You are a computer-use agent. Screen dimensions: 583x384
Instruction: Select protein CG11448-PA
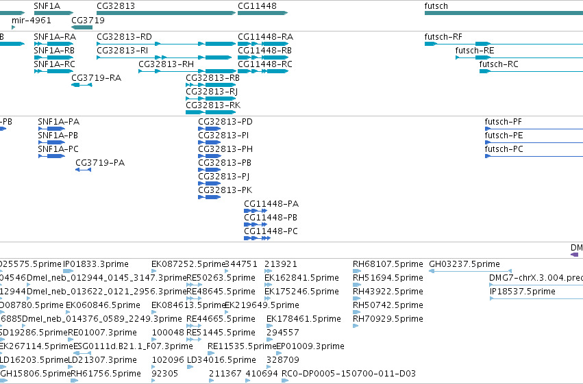(256, 211)
